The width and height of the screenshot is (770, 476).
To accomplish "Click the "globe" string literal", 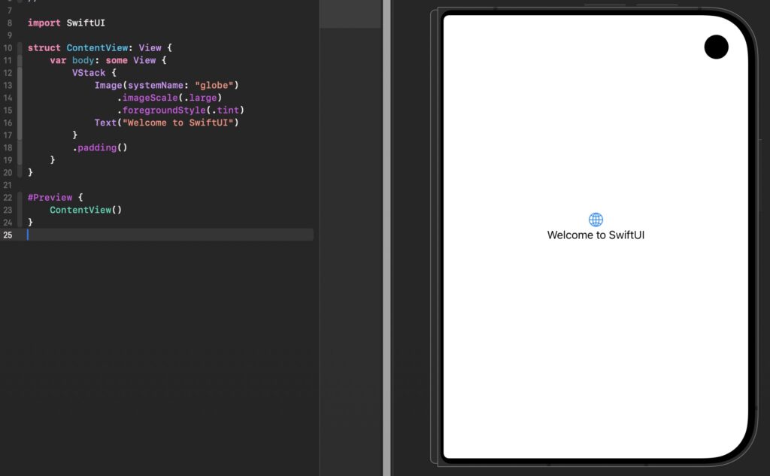I will (214, 86).
